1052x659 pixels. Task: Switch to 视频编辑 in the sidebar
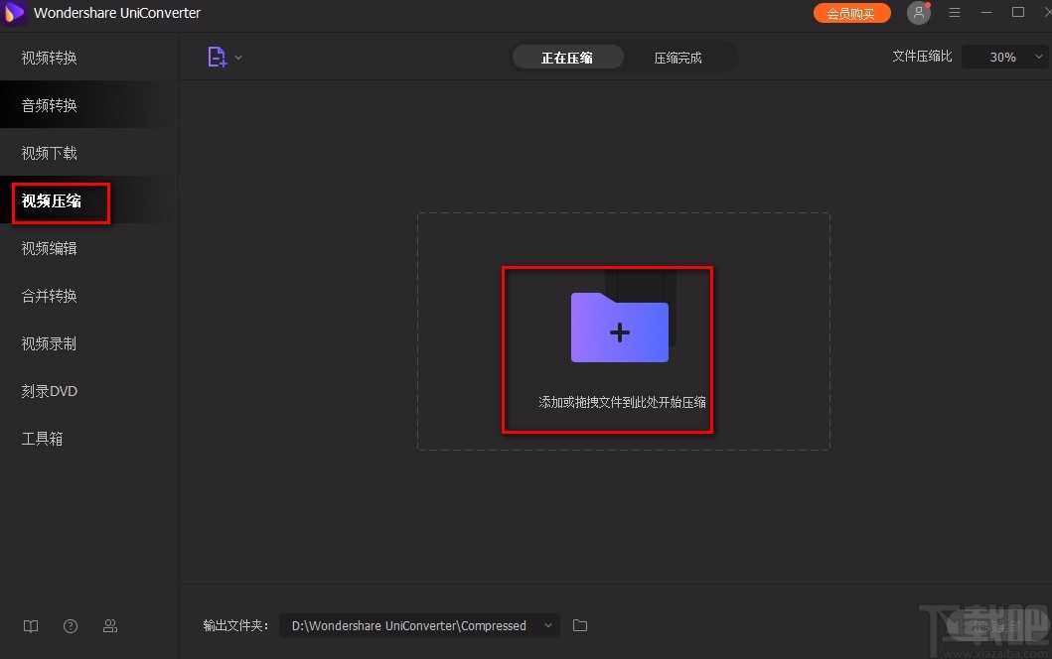pos(49,247)
